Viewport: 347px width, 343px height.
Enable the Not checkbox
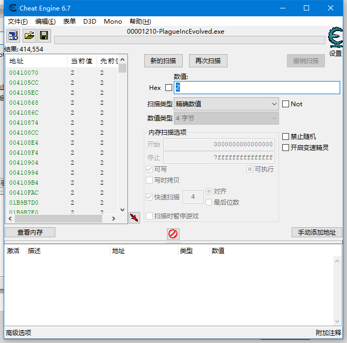click(285, 104)
